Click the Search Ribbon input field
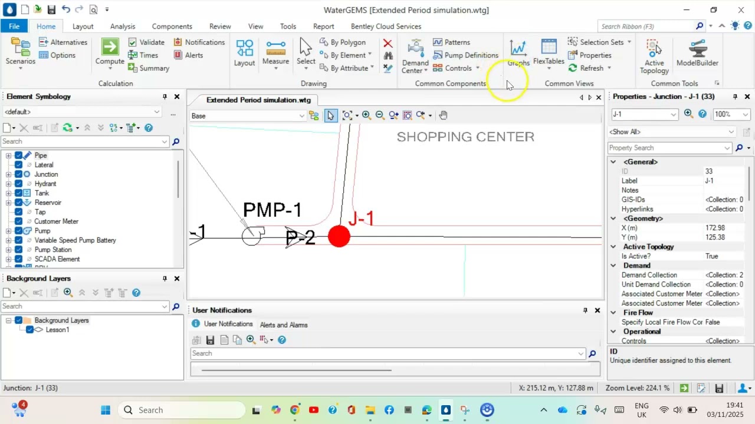The width and height of the screenshot is (755, 424). (647, 26)
